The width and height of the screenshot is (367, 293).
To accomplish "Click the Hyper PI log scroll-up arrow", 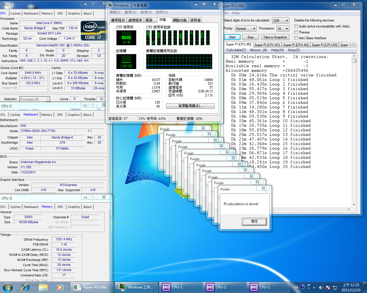I will coord(354,56).
